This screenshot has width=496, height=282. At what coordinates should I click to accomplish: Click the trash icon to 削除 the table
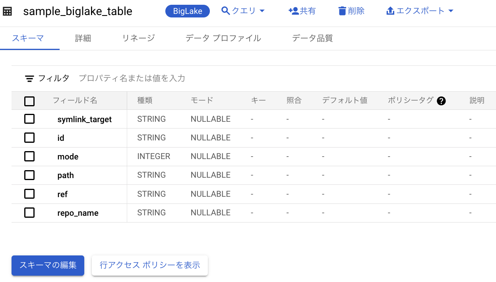coord(342,10)
